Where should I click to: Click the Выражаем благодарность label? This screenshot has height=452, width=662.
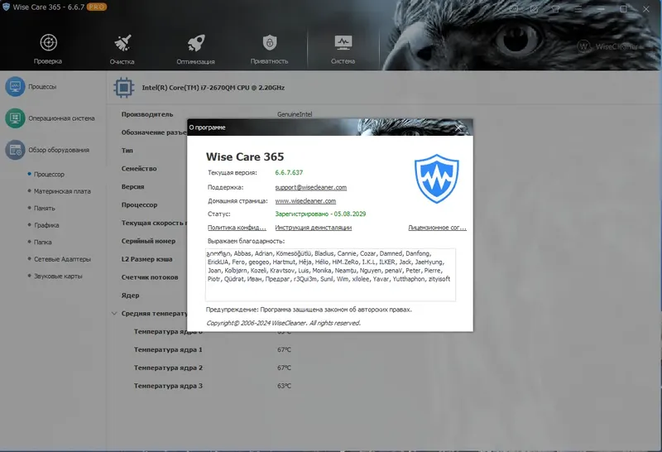(x=246, y=241)
